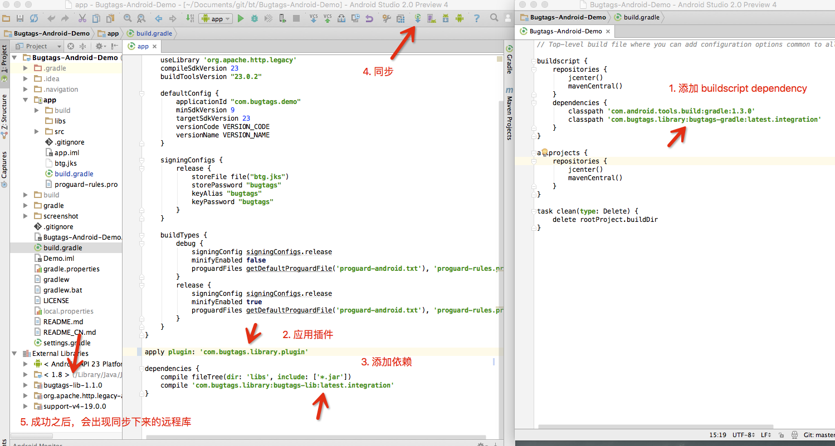Toggle the Captures tool window
The width and height of the screenshot is (835, 446).
coord(4,169)
